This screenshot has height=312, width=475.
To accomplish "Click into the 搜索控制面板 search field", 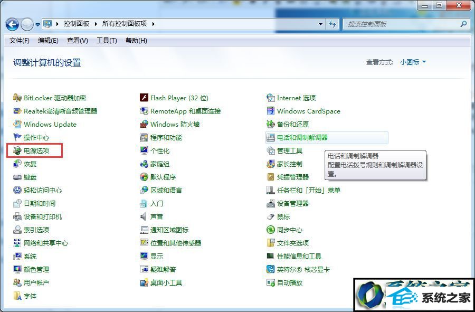I will 406,24.
